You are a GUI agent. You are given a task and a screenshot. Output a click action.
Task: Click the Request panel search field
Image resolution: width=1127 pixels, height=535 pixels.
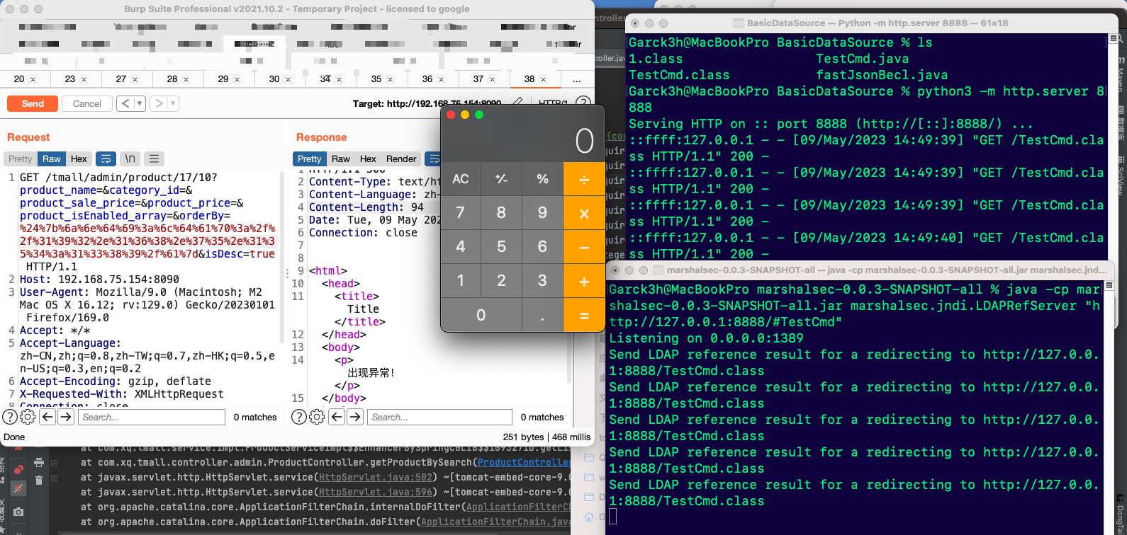click(x=151, y=417)
